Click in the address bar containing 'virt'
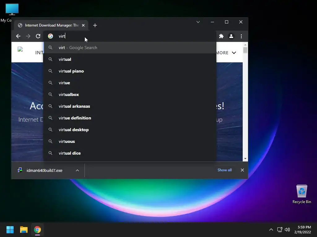This screenshot has width=317, height=237. tap(129, 36)
